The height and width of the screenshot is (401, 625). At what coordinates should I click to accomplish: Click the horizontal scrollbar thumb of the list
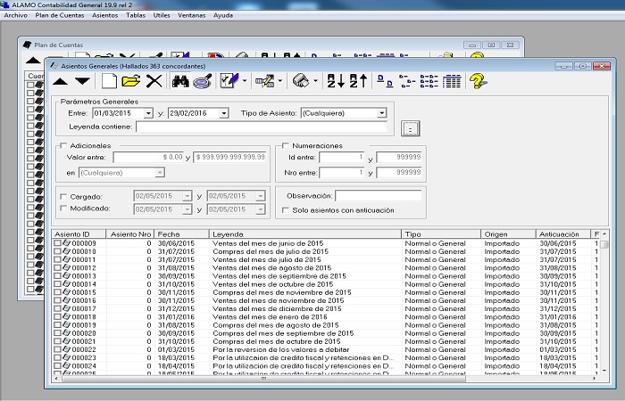pyautogui.click(x=263, y=379)
